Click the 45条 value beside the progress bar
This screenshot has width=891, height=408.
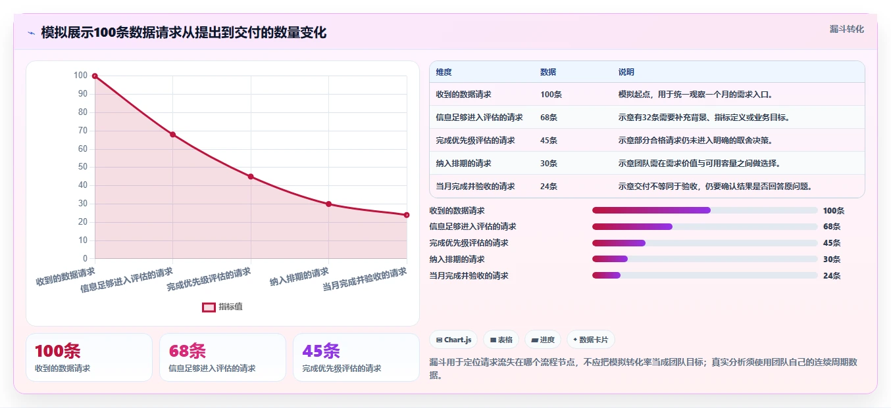(x=832, y=243)
